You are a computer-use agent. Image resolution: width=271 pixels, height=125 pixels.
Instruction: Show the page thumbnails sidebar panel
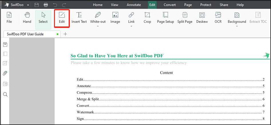click(5, 54)
